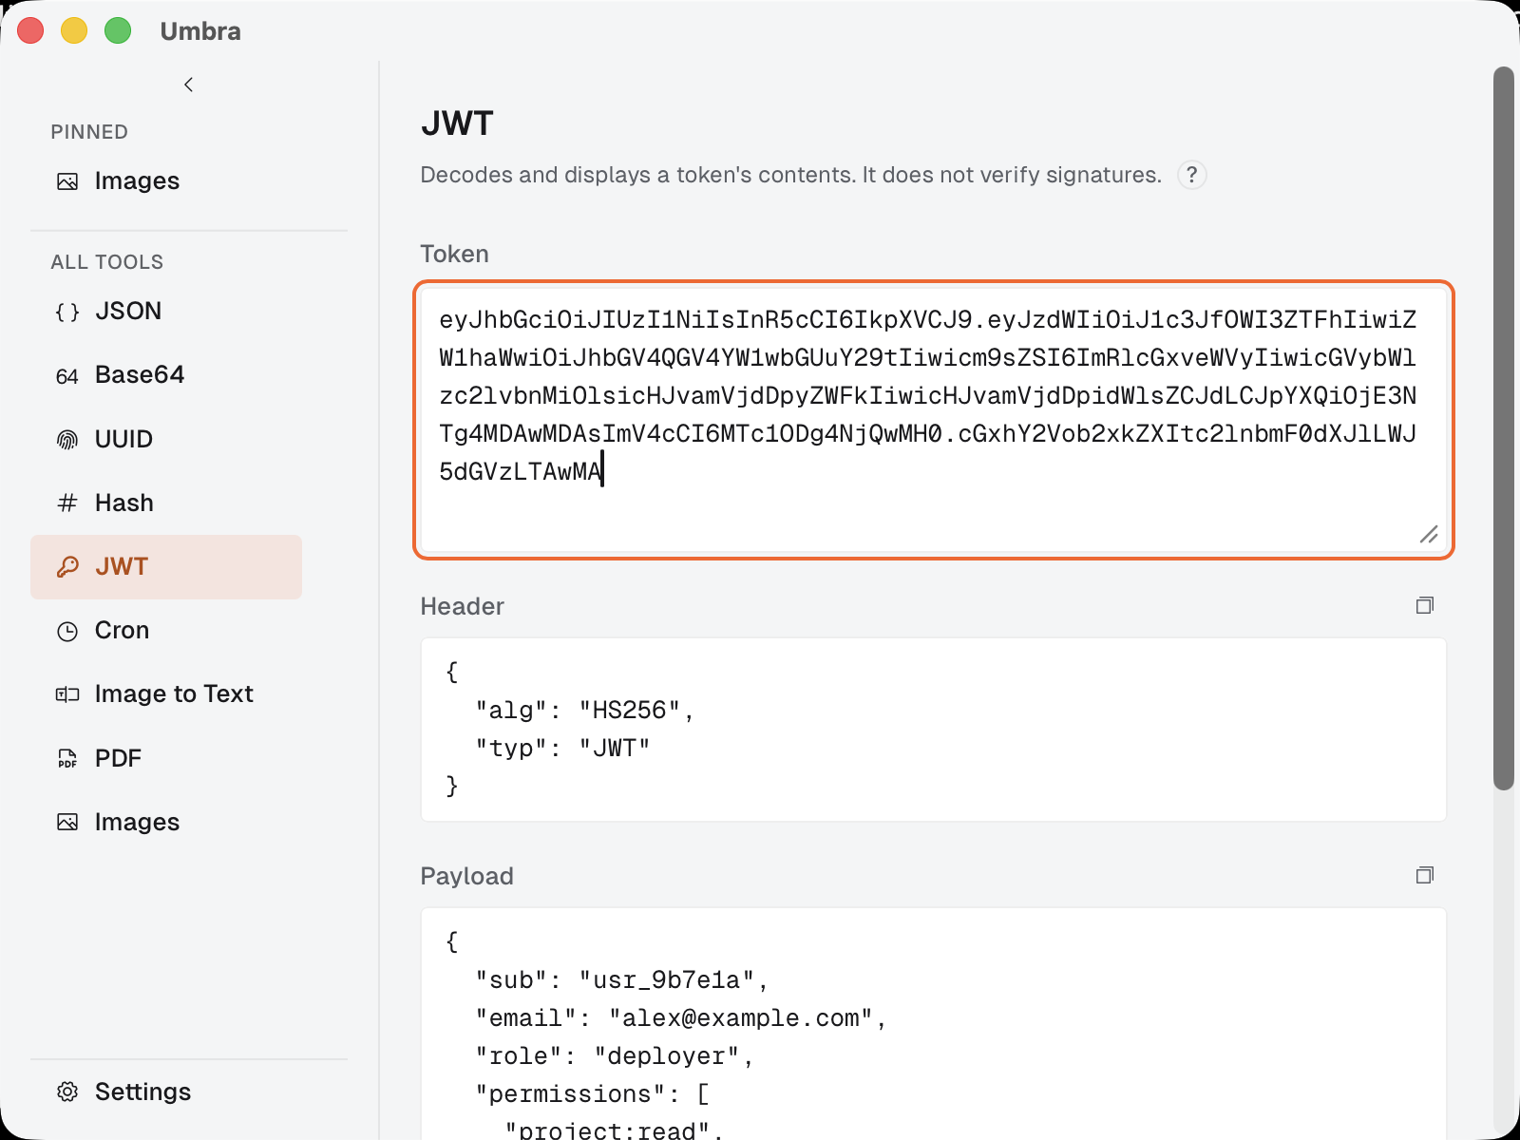Click inside the Header output box

point(934,730)
